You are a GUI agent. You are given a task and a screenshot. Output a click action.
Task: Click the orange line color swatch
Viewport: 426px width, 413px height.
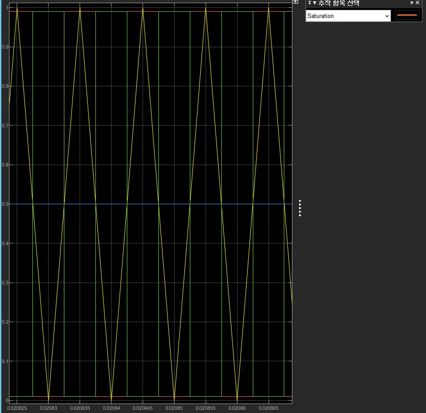pos(407,15)
